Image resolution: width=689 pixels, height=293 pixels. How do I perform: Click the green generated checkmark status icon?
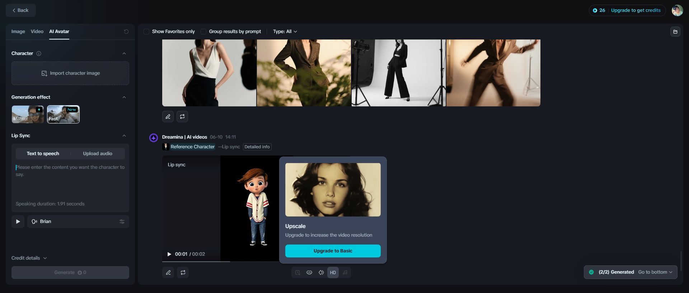591,272
